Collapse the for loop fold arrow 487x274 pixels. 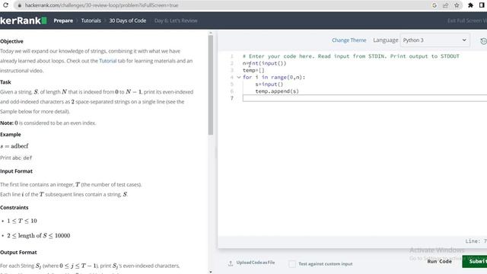[239, 78]
